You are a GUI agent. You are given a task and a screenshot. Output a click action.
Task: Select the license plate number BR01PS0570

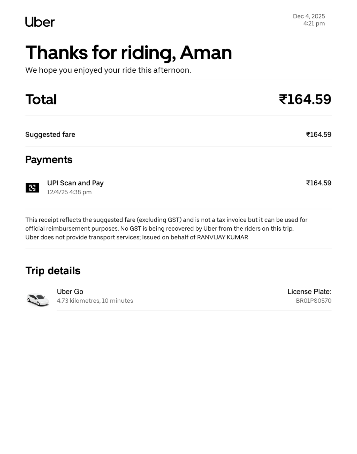[x=313, y=301]
